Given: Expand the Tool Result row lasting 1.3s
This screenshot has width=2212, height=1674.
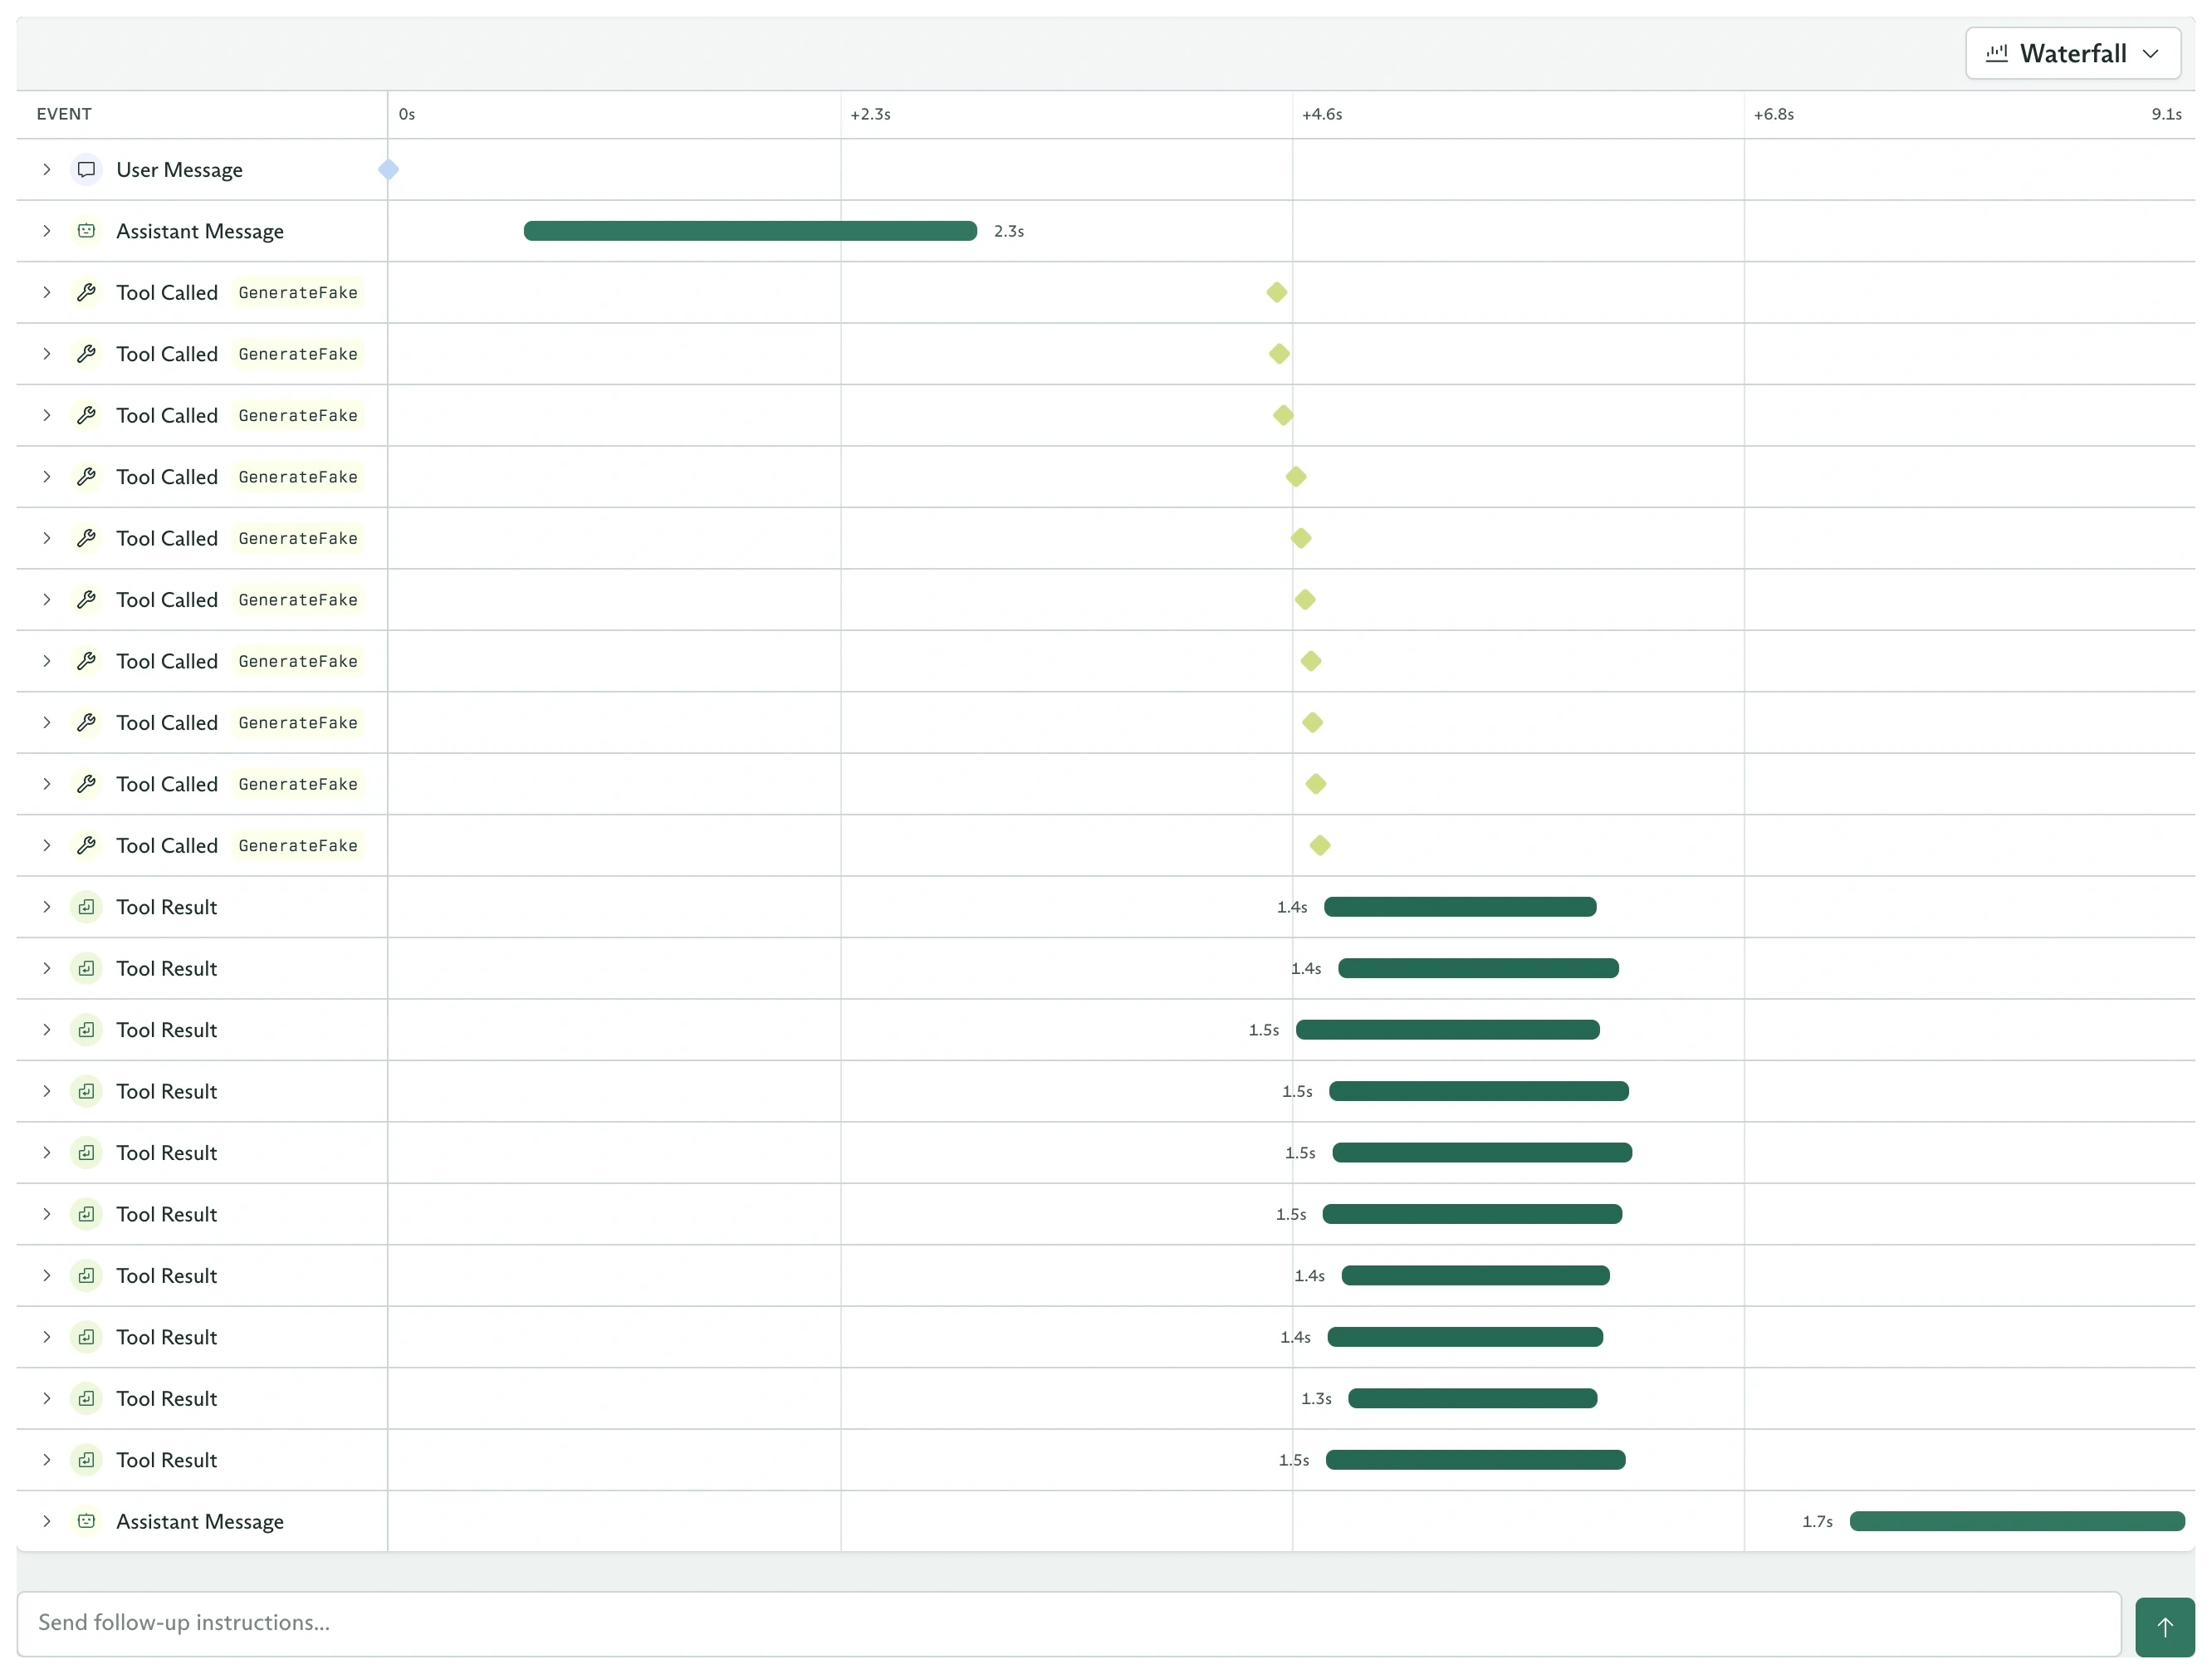Looking at the screenshot, I should click(x=47, y=1399).
